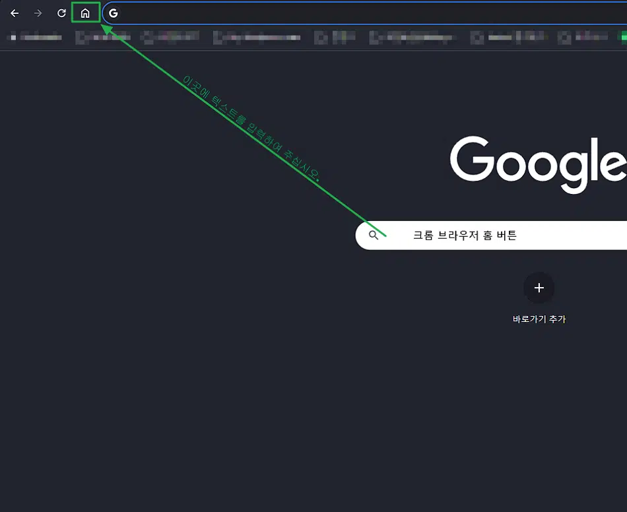The height and width of the screenshot is (512, 627).
Task: Click the 바로가기 추가 label
Action: (x=539, y=319)
